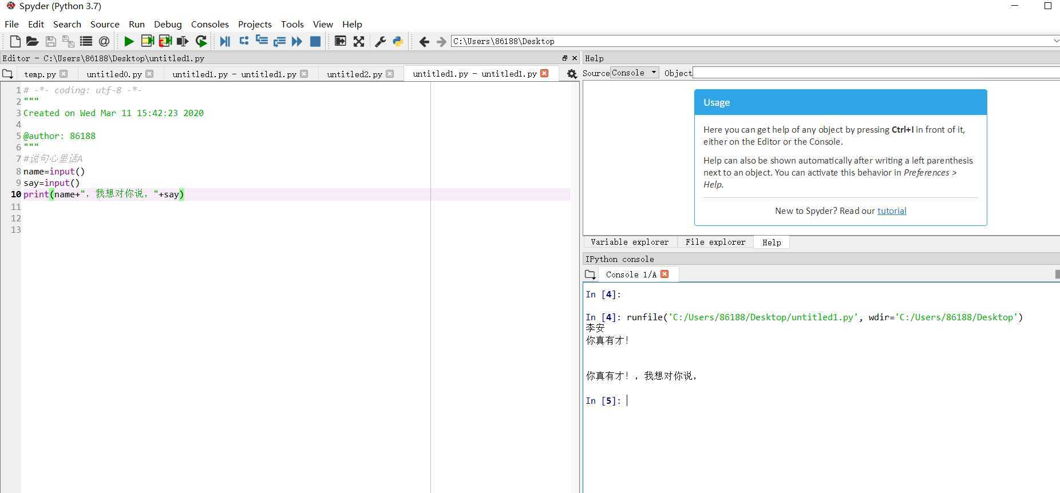Image resolution: width=1060 pixels, height=493 pixels.
Task: Switch to the temp.py editor tab
Action: (40, 74)
